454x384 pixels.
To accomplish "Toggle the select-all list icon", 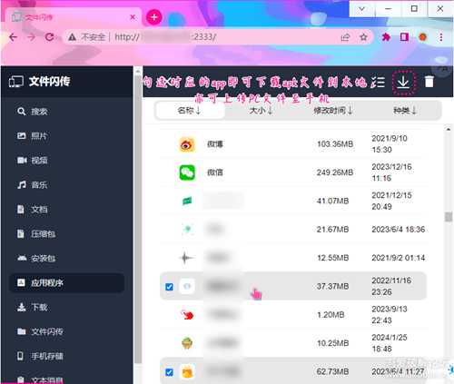I will click(378, 82).
